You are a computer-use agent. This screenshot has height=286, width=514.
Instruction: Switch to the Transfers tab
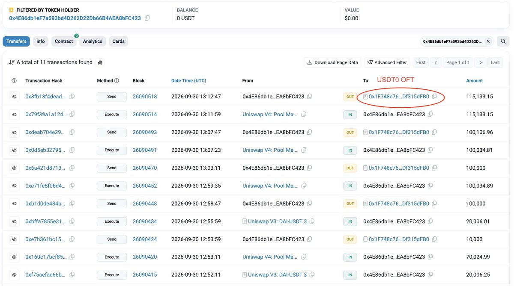coord(16,41)
